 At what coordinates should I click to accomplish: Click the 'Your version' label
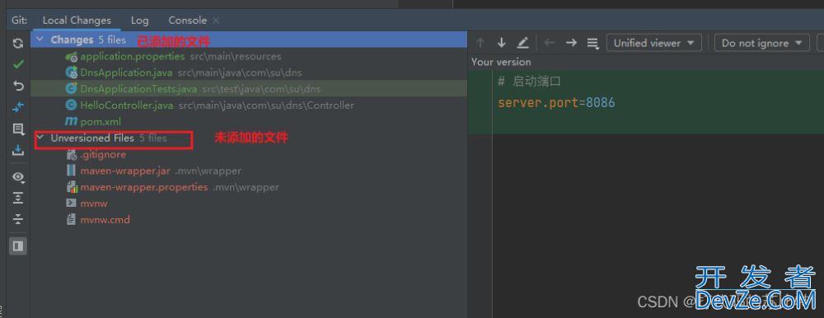point(501,62)
